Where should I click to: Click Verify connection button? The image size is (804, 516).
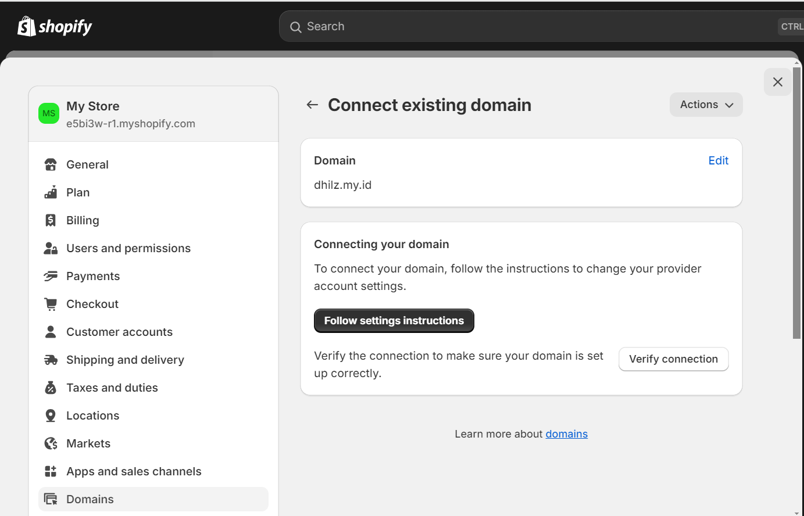click(x=674, y=359)
